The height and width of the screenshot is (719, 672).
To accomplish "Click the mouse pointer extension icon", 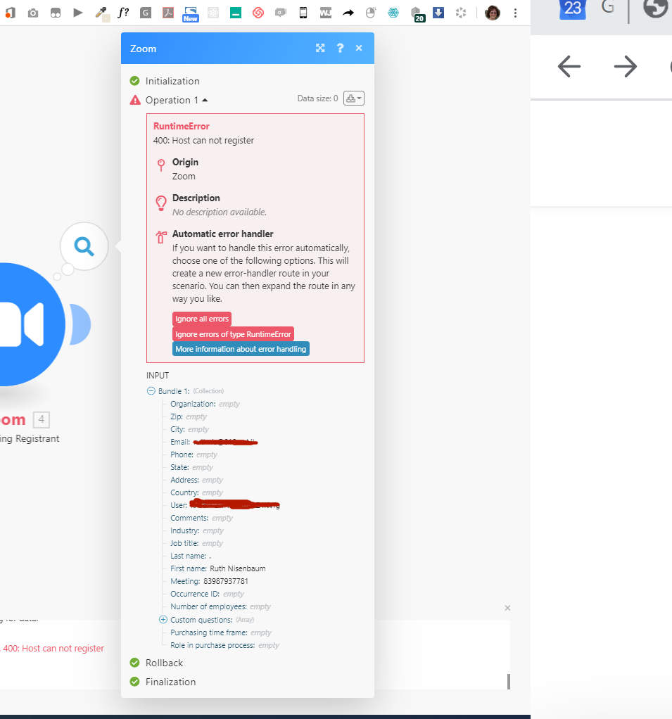I will click(x=371, y=13).
